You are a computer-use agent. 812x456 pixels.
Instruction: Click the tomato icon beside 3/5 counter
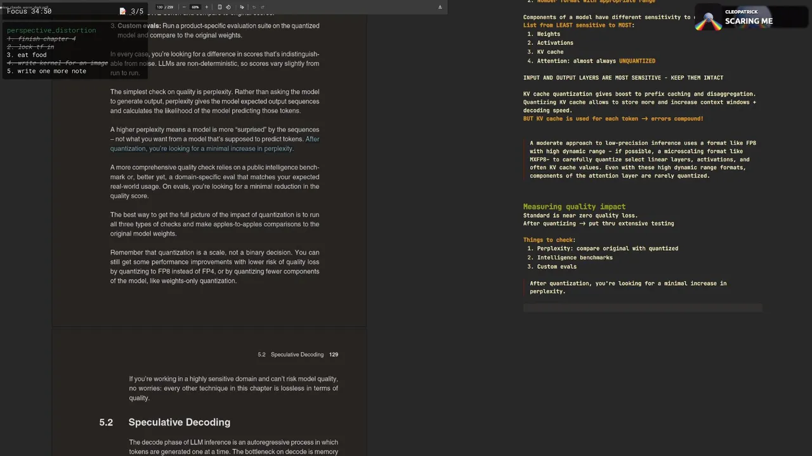[x=122, y=11]
